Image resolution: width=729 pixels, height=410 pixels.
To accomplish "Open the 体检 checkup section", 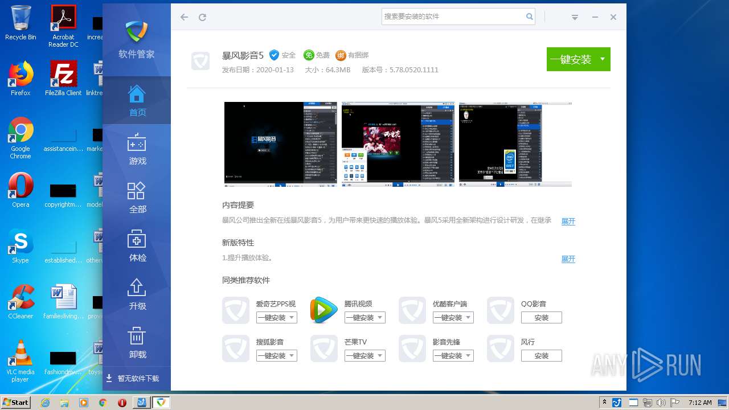I will point(137,246).
